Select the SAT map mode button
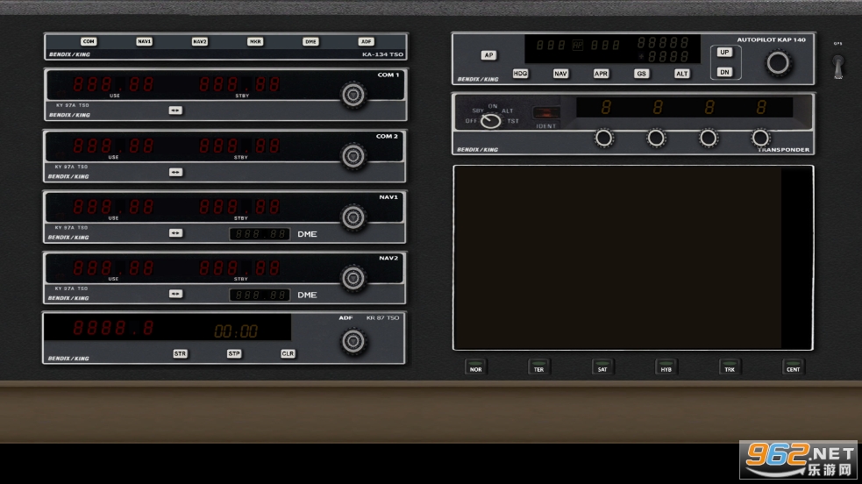The image size is (862, 484). (602, 367)
